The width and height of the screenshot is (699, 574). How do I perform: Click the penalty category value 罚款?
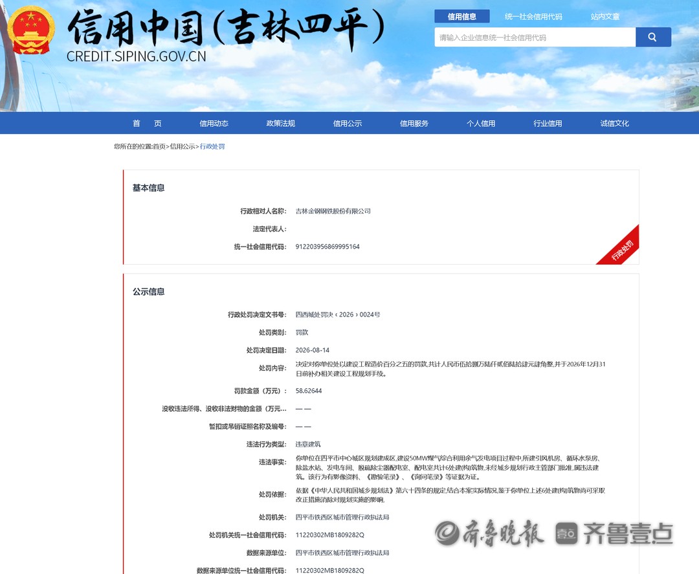coord(302,333)
